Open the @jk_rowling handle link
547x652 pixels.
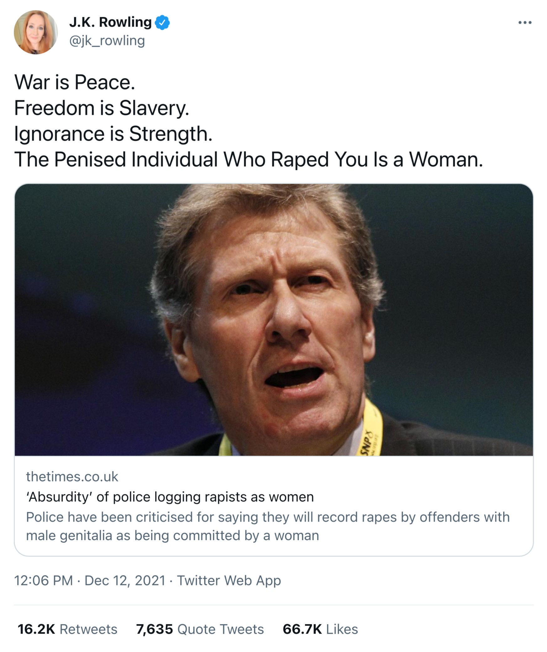tap(107, 41)
